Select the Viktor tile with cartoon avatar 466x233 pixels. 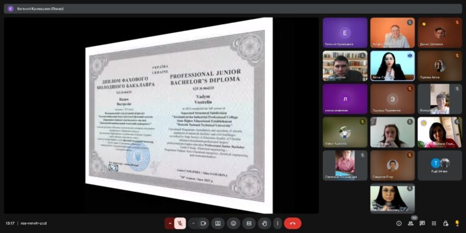tap(345, 132)
